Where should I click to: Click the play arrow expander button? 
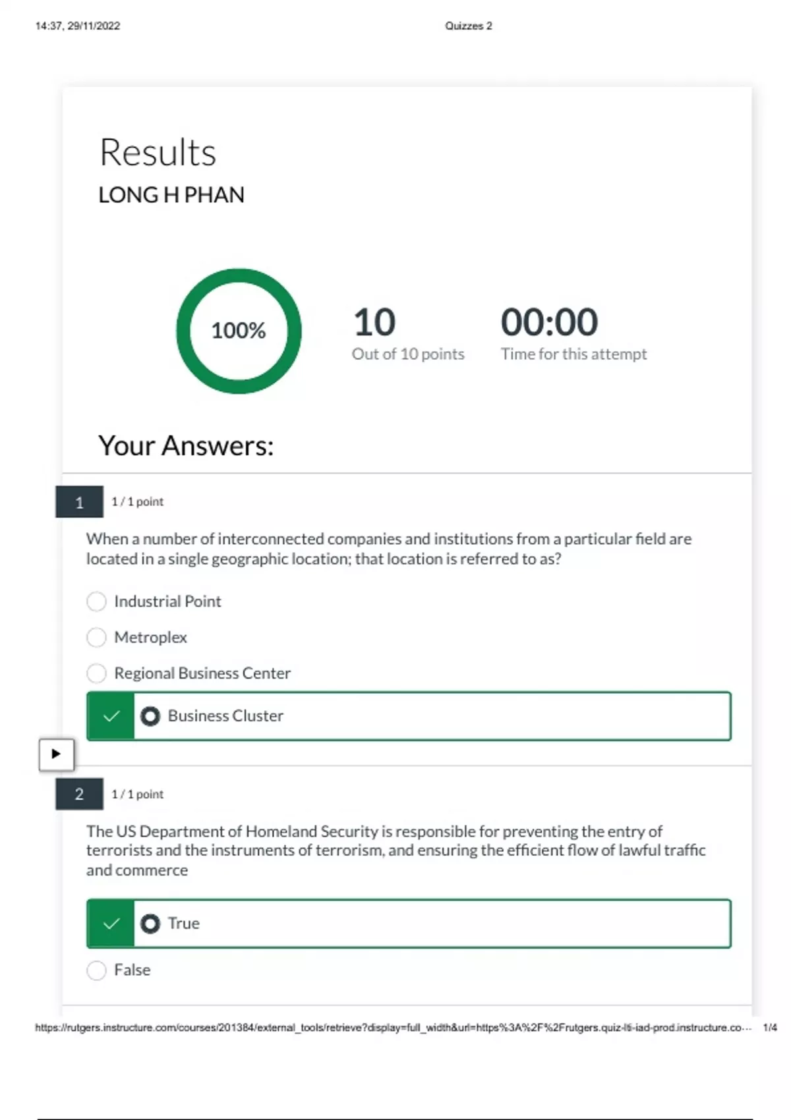pos(56,754)
